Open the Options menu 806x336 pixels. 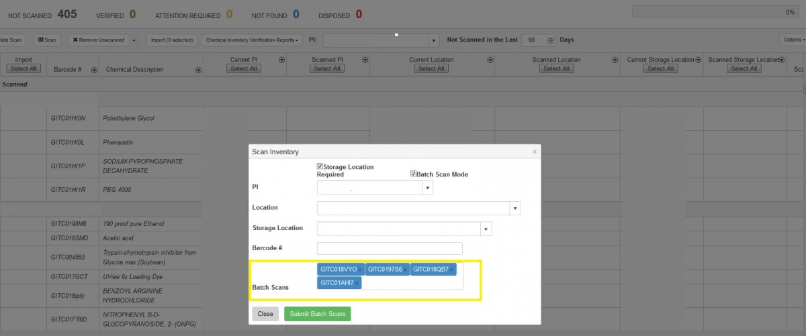(793, 40)
